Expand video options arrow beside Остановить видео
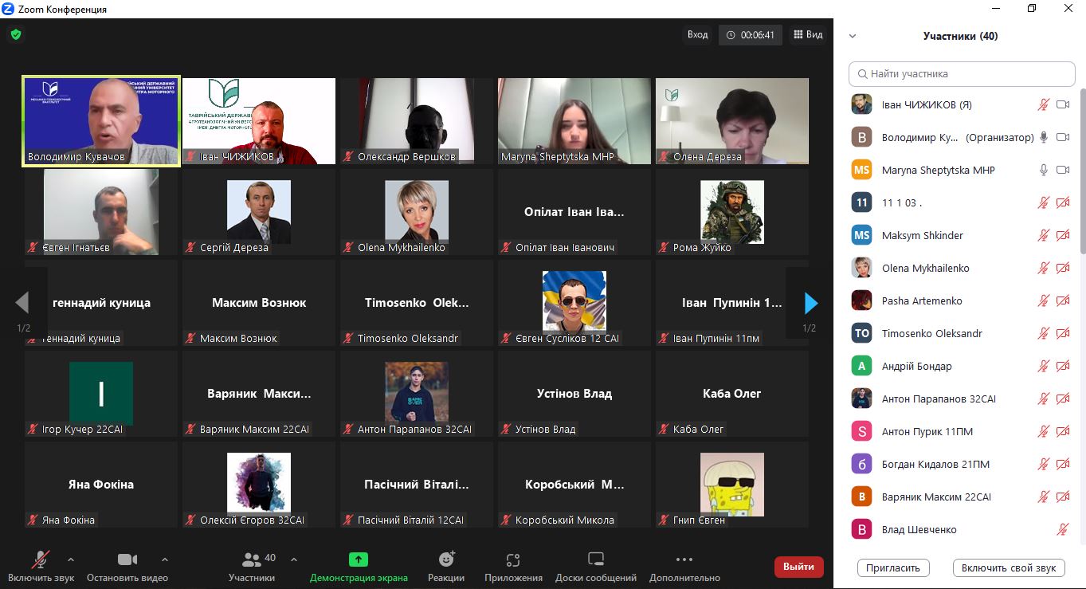The height and width of the screenshot is (589, 1086). coord(165,560)
